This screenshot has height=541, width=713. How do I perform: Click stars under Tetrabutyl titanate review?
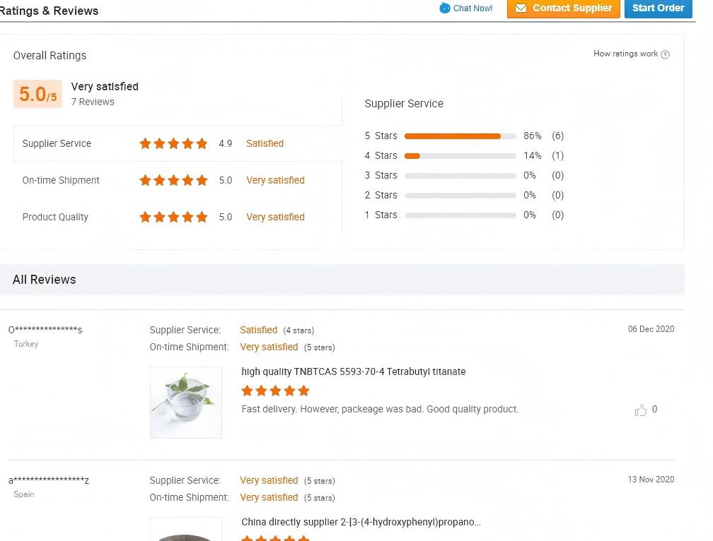click(x=275, y=391)
